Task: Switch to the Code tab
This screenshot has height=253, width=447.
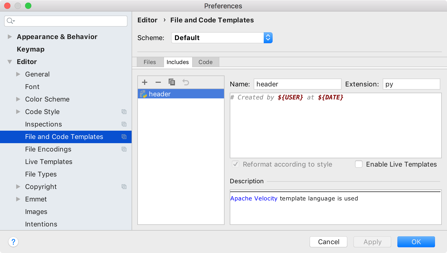Action: pyautogui.click(x=205, y=62)
